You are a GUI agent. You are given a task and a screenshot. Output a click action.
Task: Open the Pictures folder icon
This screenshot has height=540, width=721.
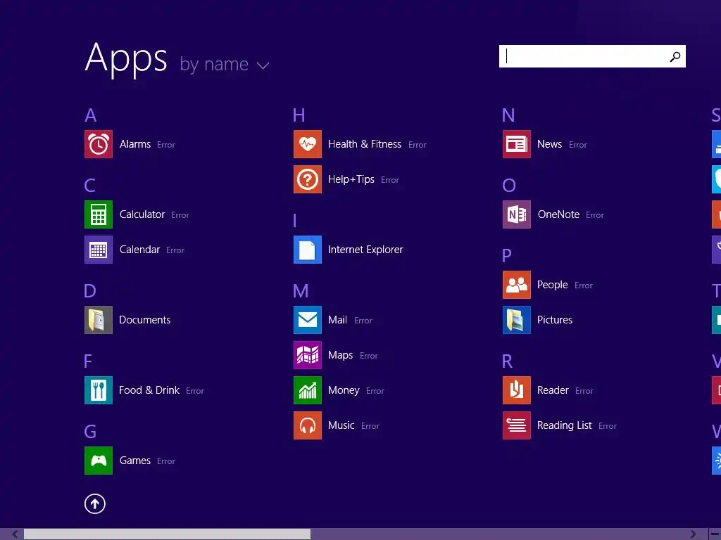pos(517,320)
